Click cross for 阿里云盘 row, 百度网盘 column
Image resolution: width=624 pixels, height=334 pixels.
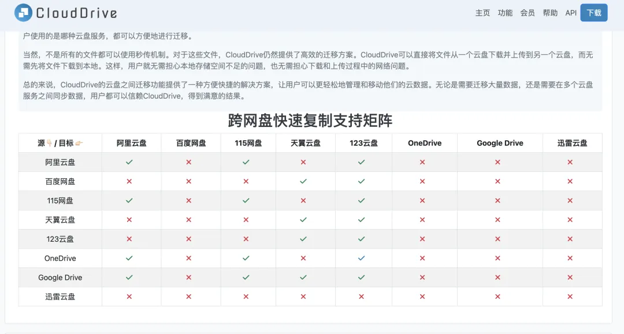click(x=188, y=162)
